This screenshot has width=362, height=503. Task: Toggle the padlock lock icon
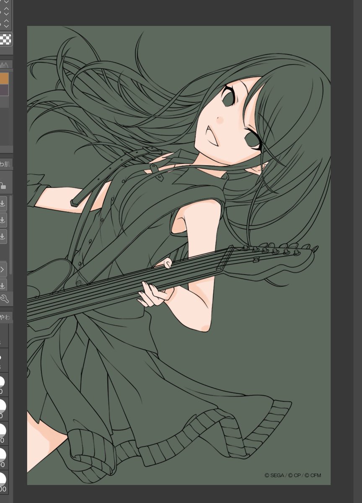click(x=3, y=185)
